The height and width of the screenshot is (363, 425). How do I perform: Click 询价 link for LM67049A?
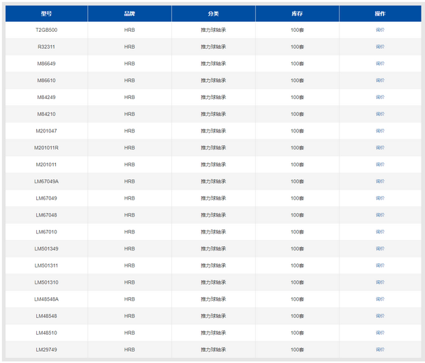tap(380, 181)
